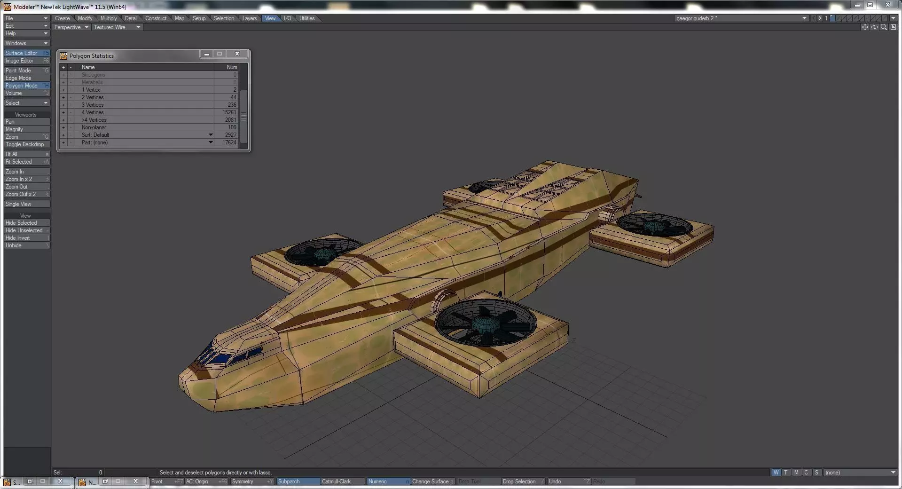Add 1 Vertex polygons to selection with plus
The width and height of the screenshot is (902, 489).
63,90
